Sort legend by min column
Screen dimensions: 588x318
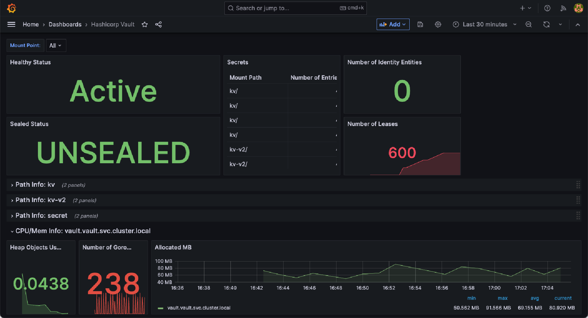click(471, 298)
